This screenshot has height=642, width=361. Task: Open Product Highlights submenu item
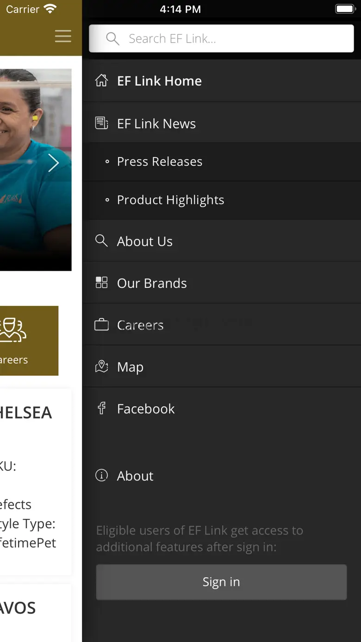pyautogui.click(x=170, y=200)
